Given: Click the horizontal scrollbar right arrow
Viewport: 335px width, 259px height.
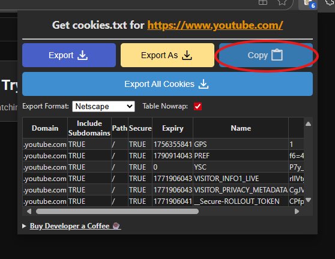Looking at the screenshot, I should pyautogui.click(x=297, y=212).
